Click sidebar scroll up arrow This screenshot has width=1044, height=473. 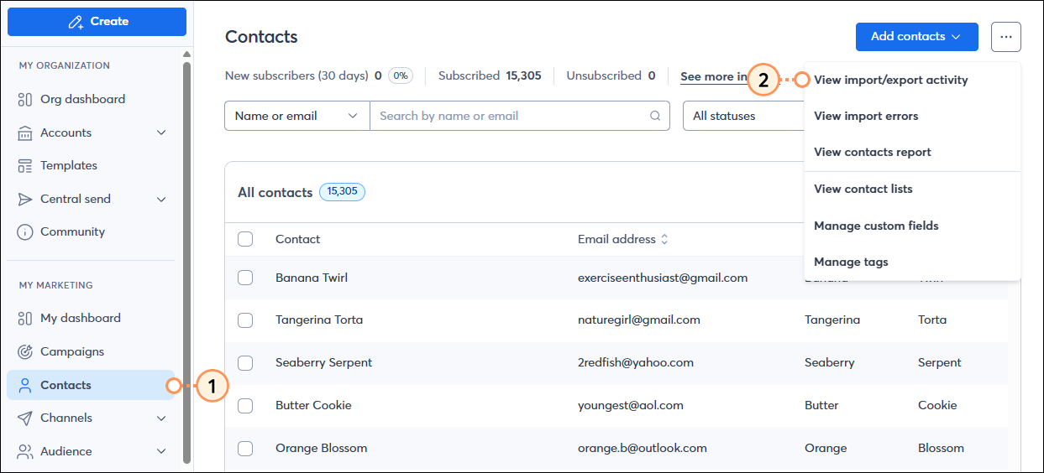pyautogui.click(x=186, y=55)
